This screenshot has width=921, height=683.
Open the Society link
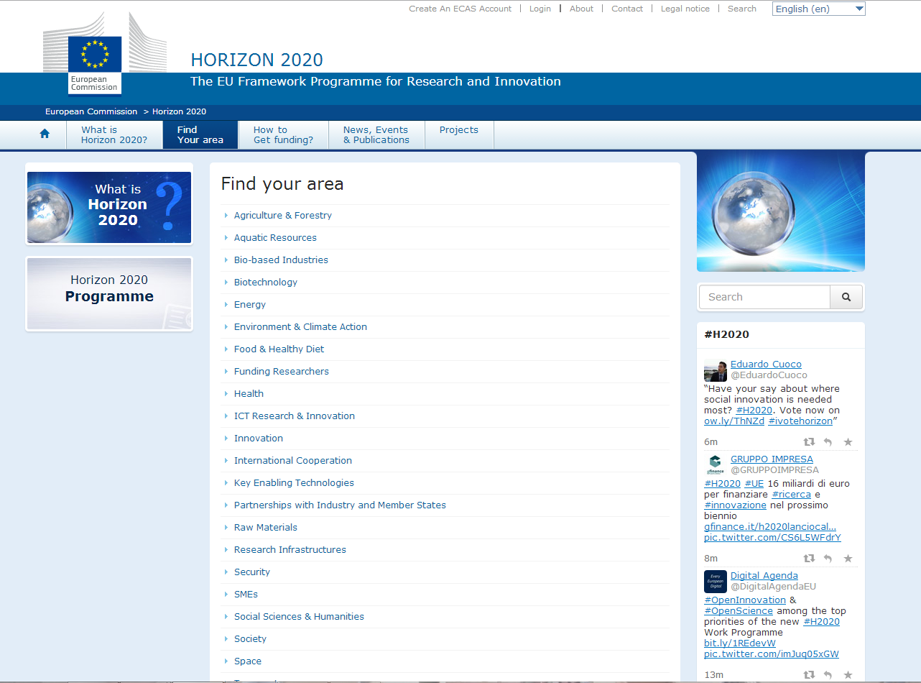click(x=250, y=639)
